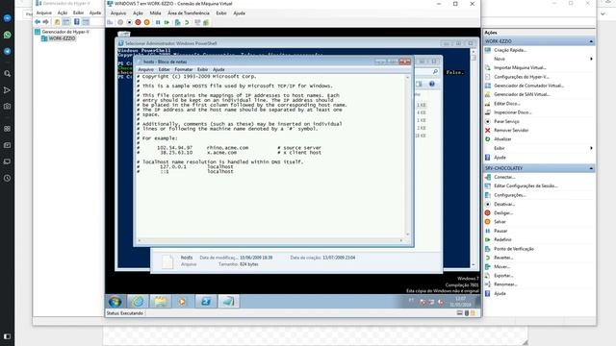Screen dimensions: 616x346
Task: Open Windows Explorer folder on Windows 7 taskbar
Action: point(160,301)
